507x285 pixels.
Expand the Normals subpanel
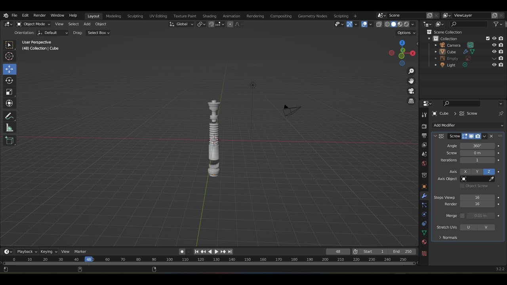pyautogui.click(x=450, y=237)
